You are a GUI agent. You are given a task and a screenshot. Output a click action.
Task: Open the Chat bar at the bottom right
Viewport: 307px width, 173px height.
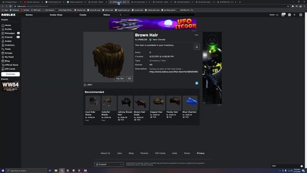click(x=287, y=166)
